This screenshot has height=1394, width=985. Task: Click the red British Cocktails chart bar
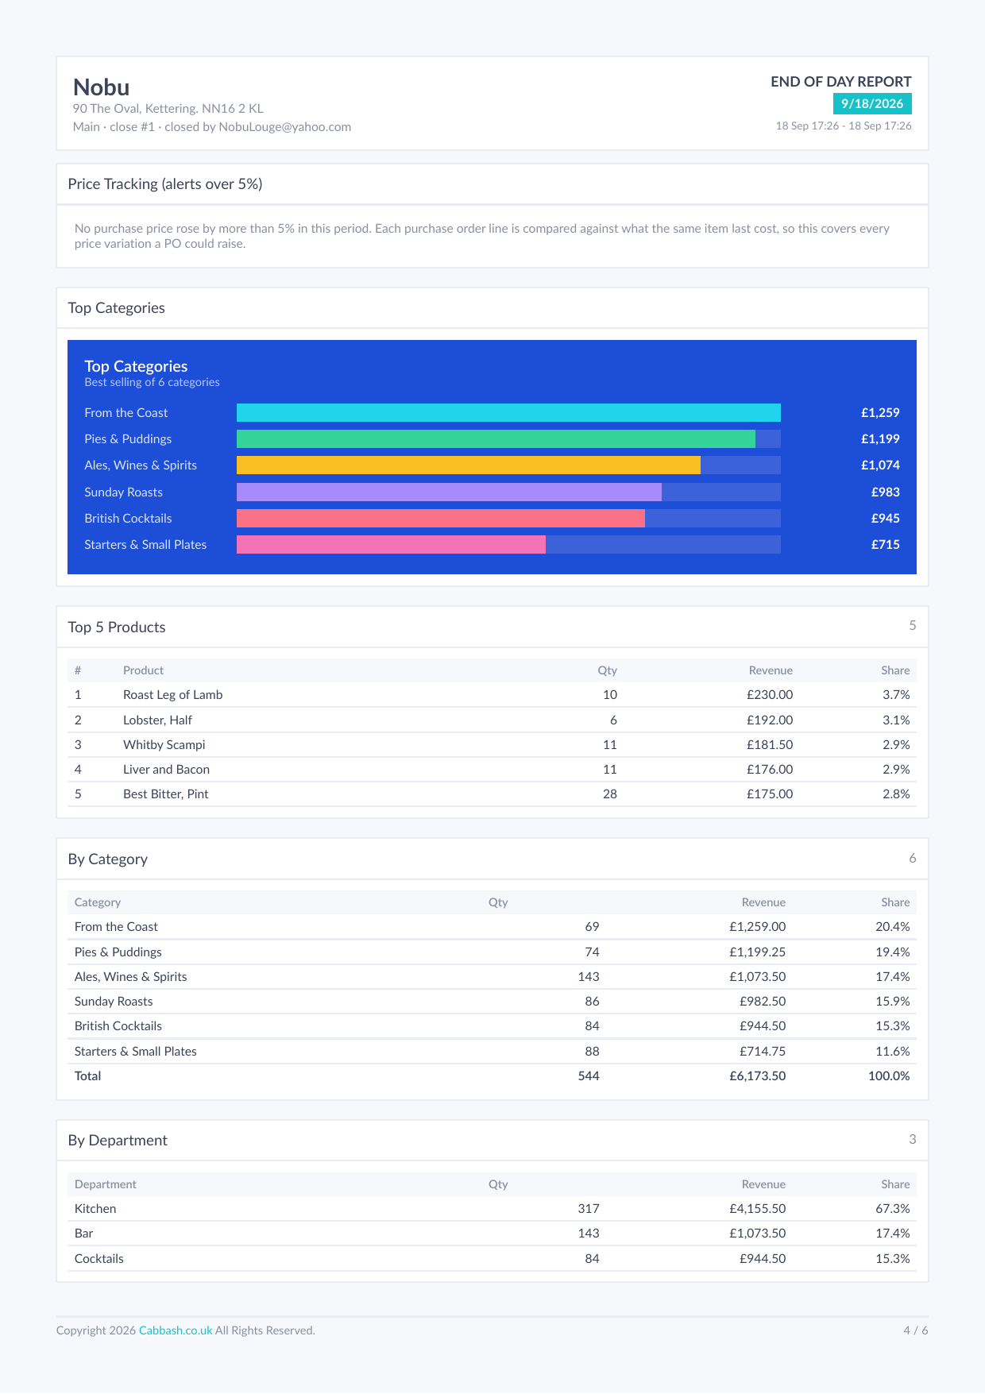(441, 519)
